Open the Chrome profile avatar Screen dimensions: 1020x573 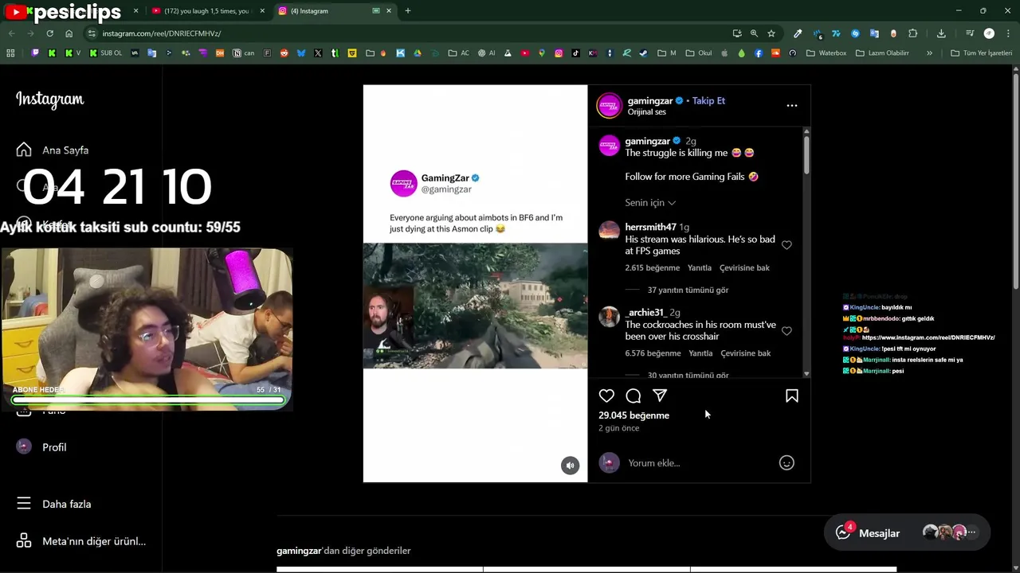coord(989,33)
